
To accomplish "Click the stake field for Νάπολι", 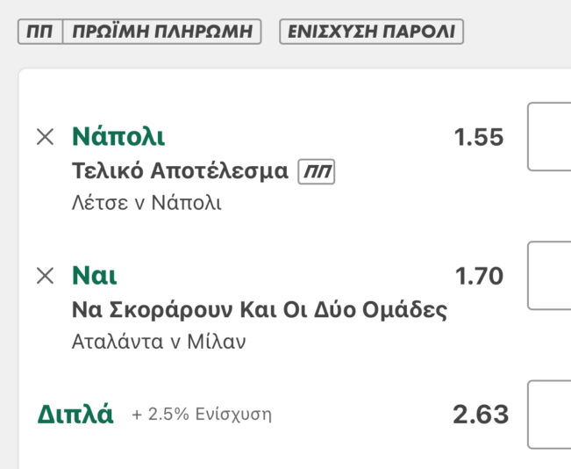I will [x=551, y=137].
